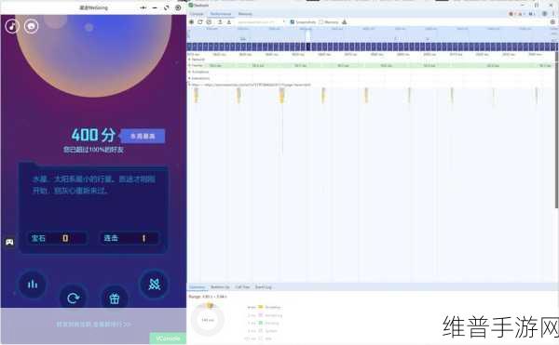Click the save profile download arrow icon

point(229,22)
